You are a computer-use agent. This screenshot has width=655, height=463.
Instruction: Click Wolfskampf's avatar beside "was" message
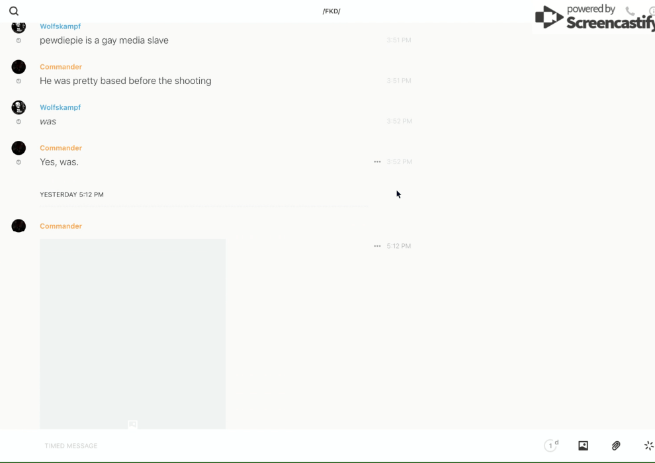click(x=19, y=107)
